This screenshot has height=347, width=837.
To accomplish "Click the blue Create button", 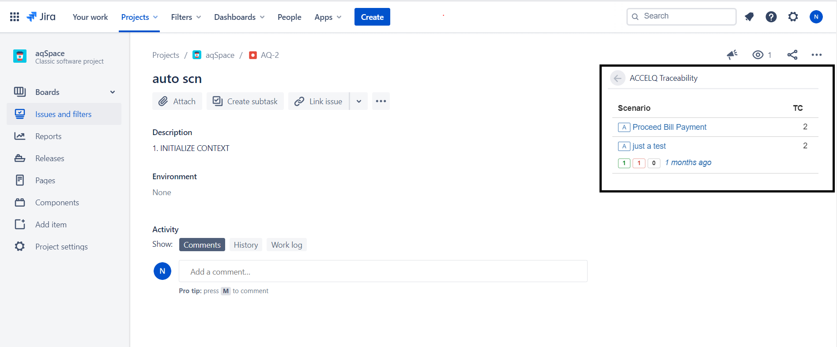I will [372, 17].
